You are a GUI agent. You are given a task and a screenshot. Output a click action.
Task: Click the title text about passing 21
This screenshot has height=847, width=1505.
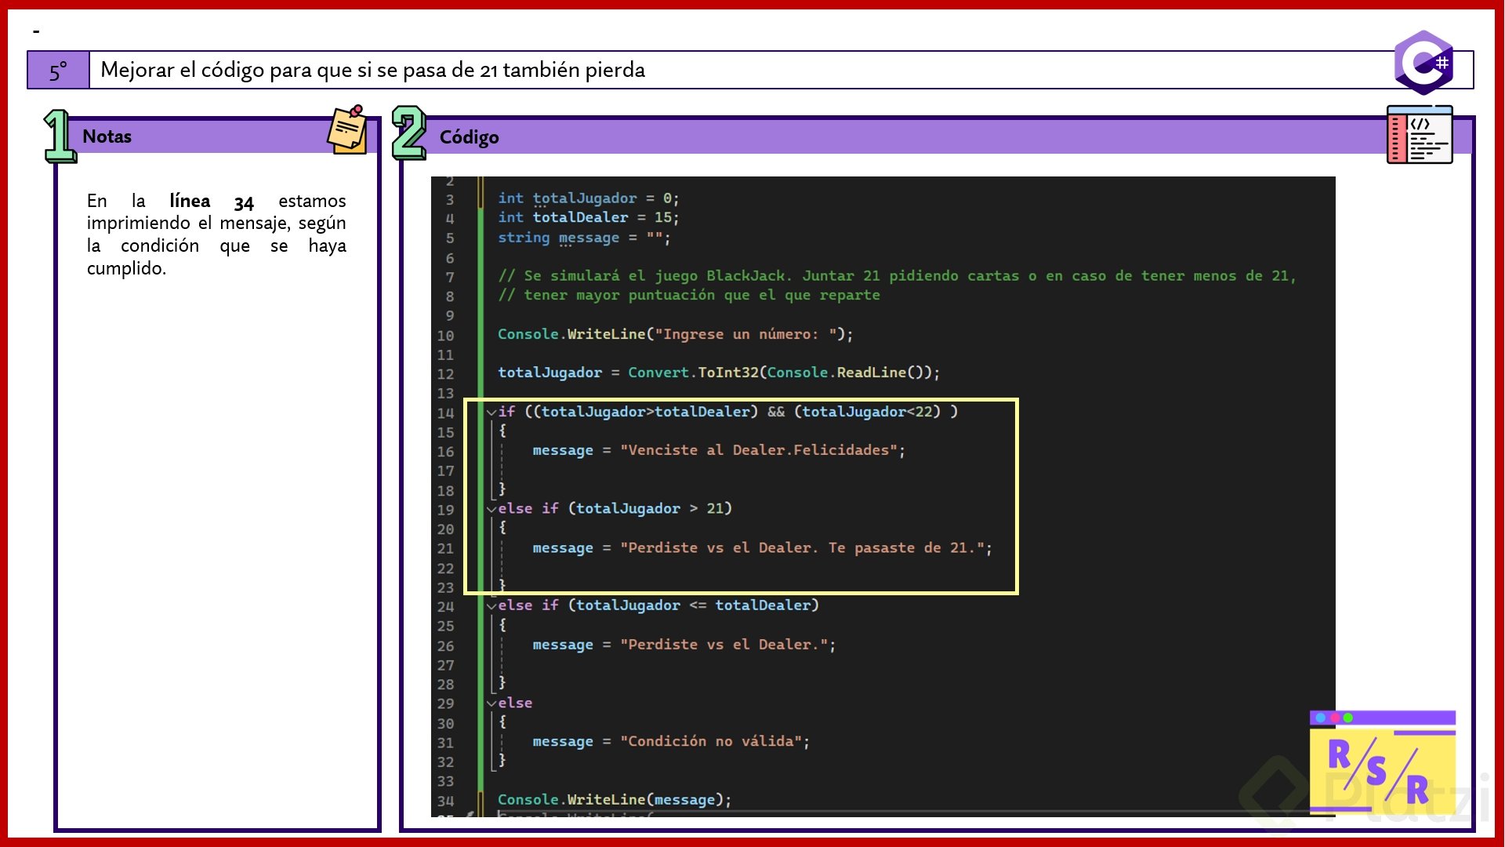click(x=372, y=71)
